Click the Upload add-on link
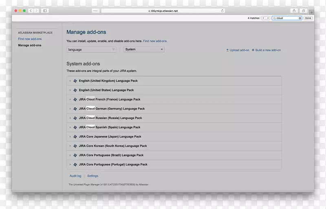 [239, 50]
